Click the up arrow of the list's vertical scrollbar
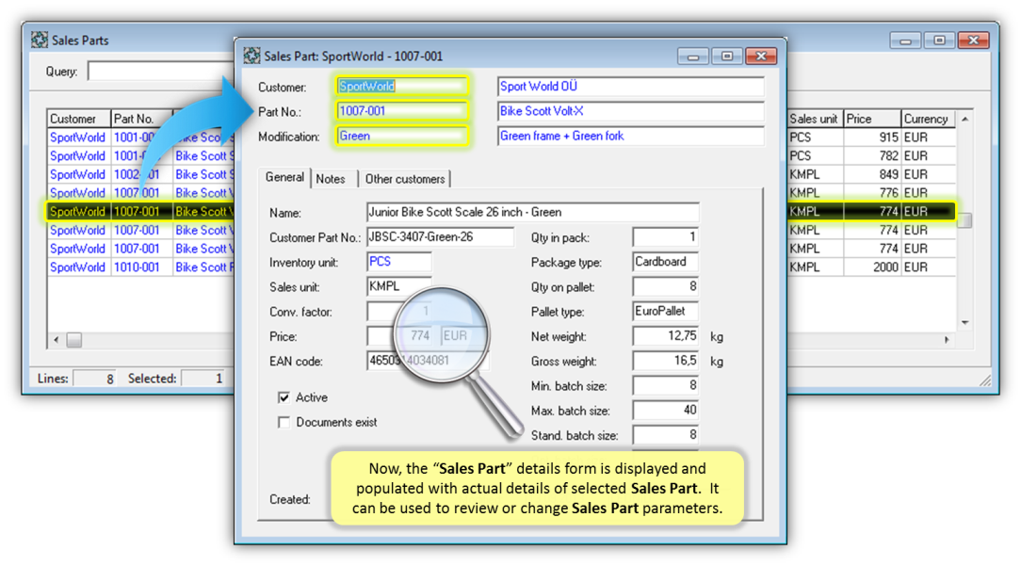The width and height of the screenshot is (1021, 566). tap(965, 120)
